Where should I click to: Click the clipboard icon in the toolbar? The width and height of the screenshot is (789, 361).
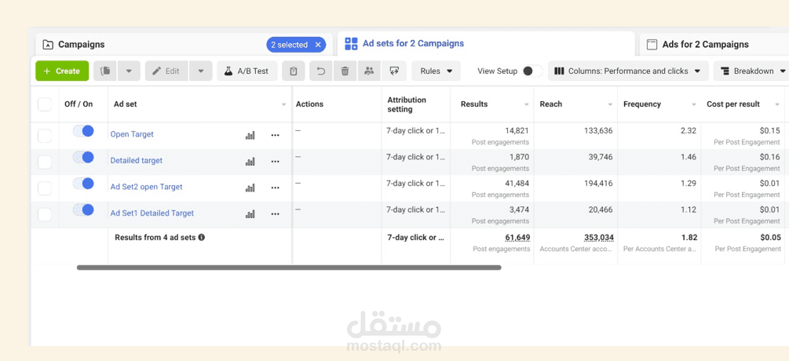(294, 71)
